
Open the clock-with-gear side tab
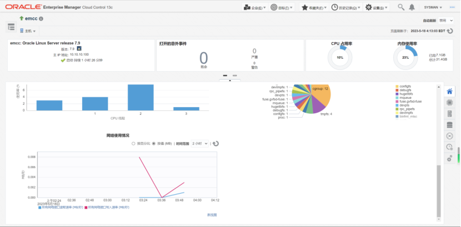[449, 147]
